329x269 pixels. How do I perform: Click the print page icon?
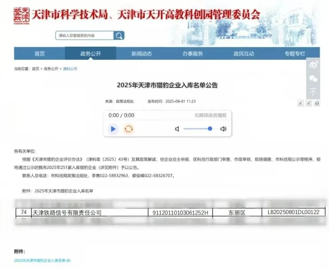click(317, 103)
